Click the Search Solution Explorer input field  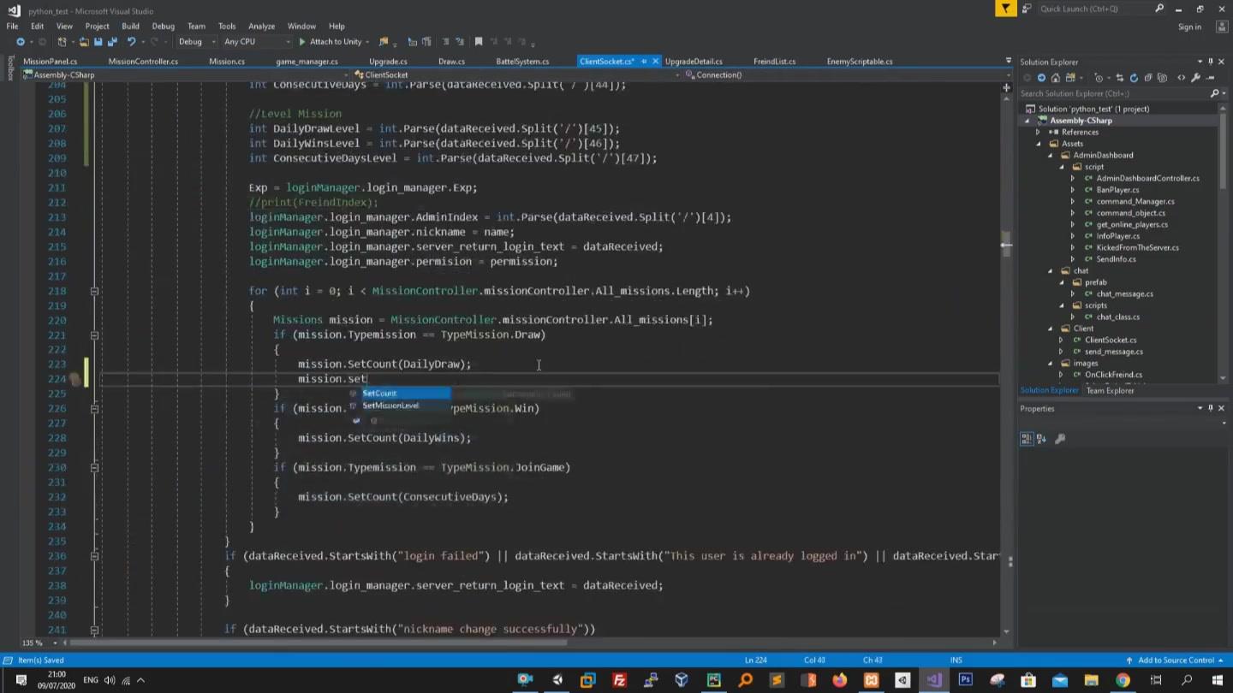[1113, 93]
